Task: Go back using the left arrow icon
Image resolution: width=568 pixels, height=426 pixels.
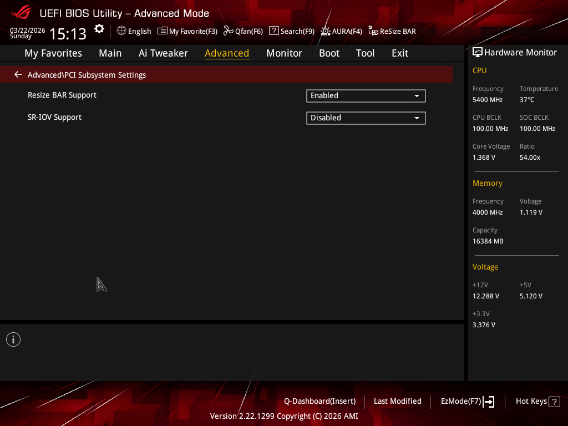Action: (x=18, y=75)
